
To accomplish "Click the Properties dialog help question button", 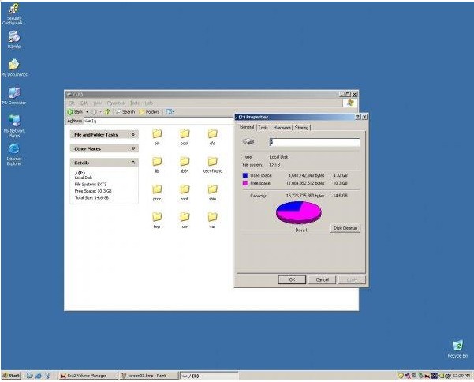I will tap(358, 117).
